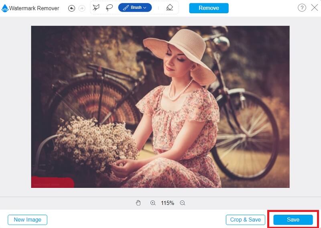The height and width of the screenshot is (228, 321).
Task: Select the Lasso tool
Action: [109, 8]
